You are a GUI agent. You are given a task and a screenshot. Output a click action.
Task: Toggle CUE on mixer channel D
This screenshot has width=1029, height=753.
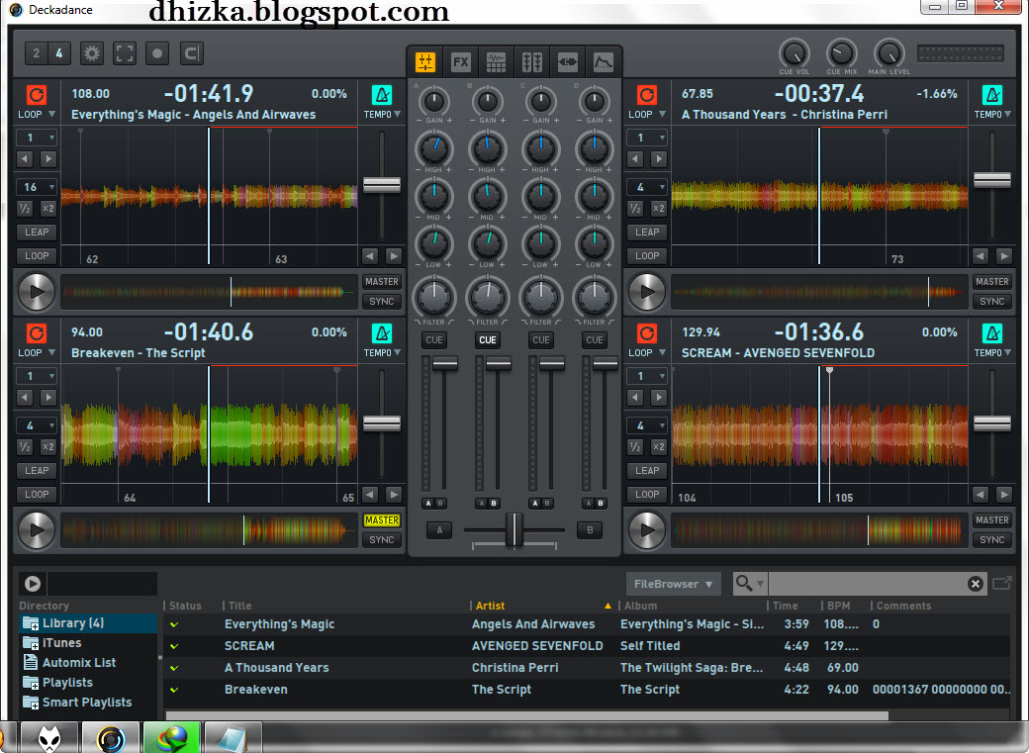pyautogui.click(x=595, y=340)
